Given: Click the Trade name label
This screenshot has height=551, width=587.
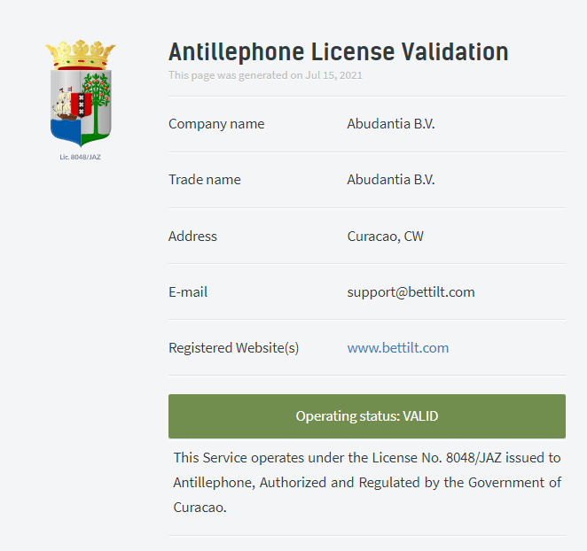Looking at the screenshot, I should point(205,180).
